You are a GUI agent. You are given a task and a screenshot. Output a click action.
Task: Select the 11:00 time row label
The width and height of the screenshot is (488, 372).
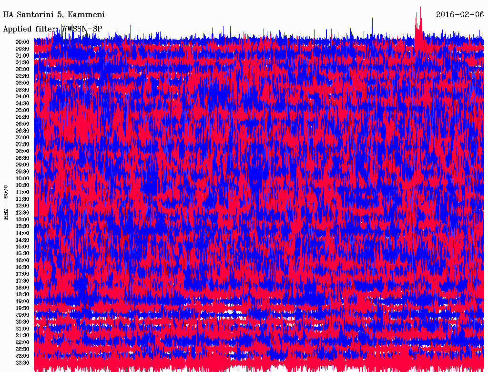click(x=22, y=192)
